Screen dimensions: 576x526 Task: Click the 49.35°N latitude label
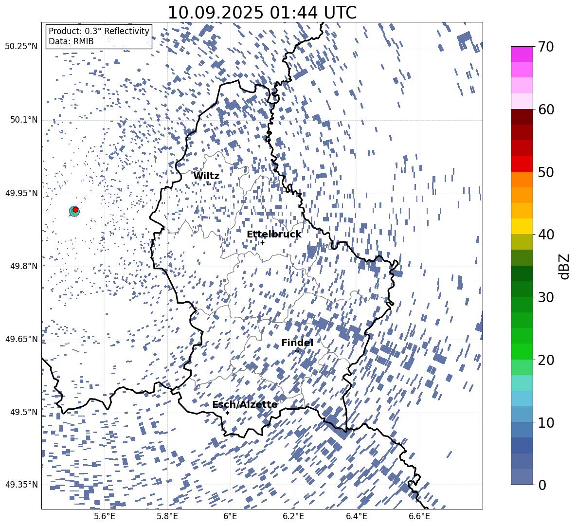pos(21,485)
